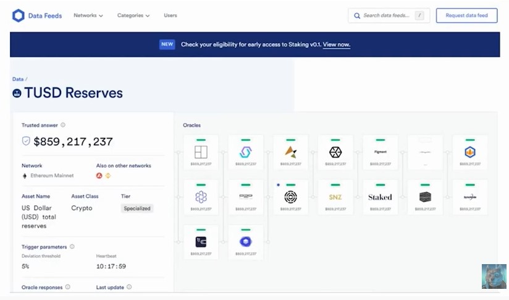Select the US Dollar total reserves text
The image size is (509, 300).
[x=39, y=216]
